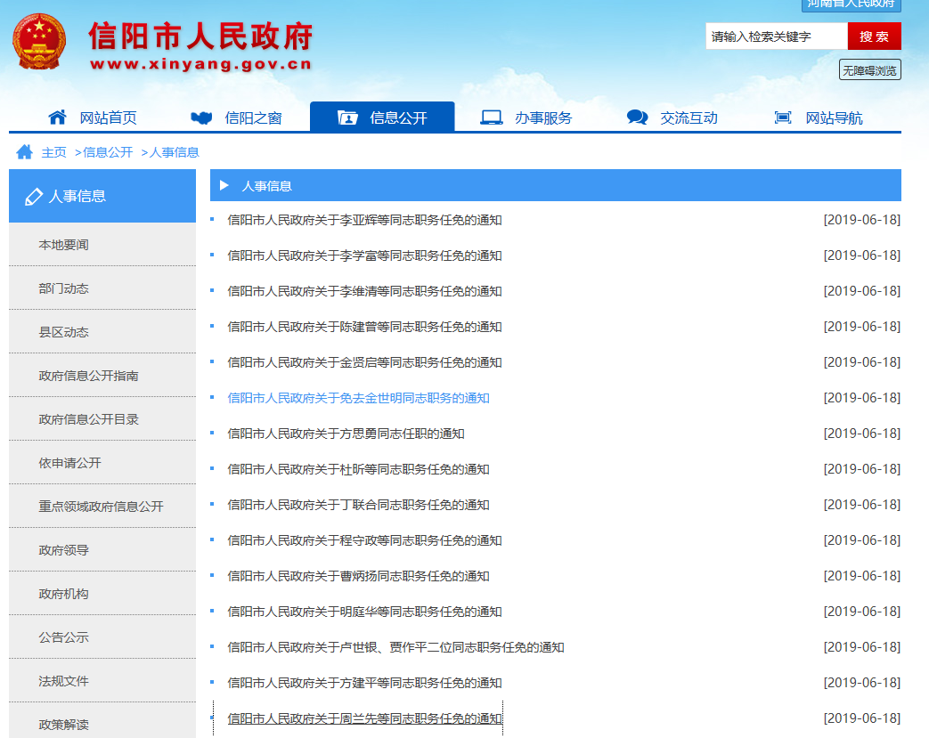Click the laptop icon beside 办事服务
Viewport: 929px width, 738px height.
492,118
